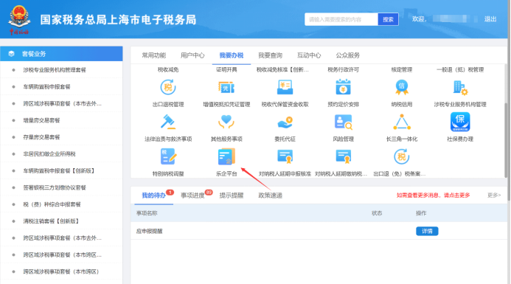
Task: Open the 社保费办理 icon
Action: click(x=460, y=122)
